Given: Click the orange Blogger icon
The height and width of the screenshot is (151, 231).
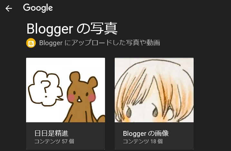Looking at the screenshot, I should click(31, 43).
